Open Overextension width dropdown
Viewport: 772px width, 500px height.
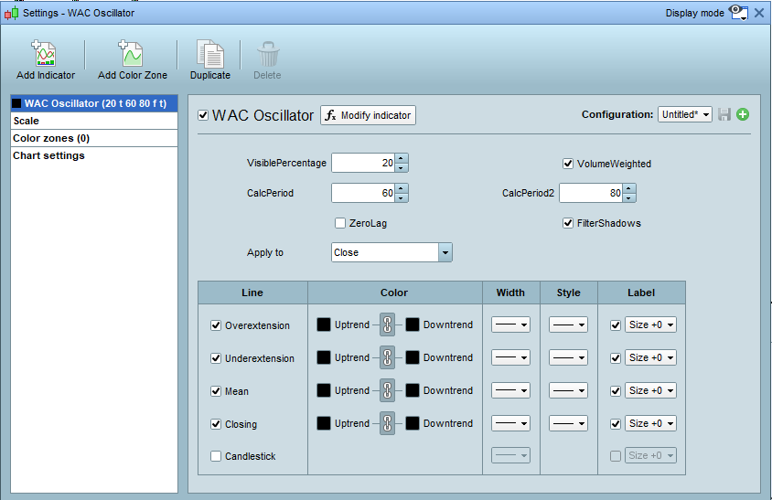(x=510, y=324)
